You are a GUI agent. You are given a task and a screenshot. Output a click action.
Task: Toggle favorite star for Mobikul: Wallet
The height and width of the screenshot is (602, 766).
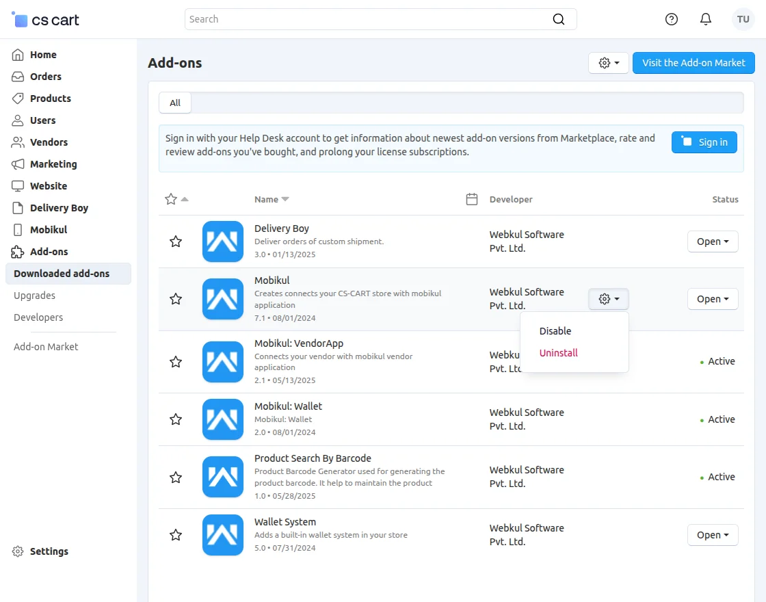176,419
